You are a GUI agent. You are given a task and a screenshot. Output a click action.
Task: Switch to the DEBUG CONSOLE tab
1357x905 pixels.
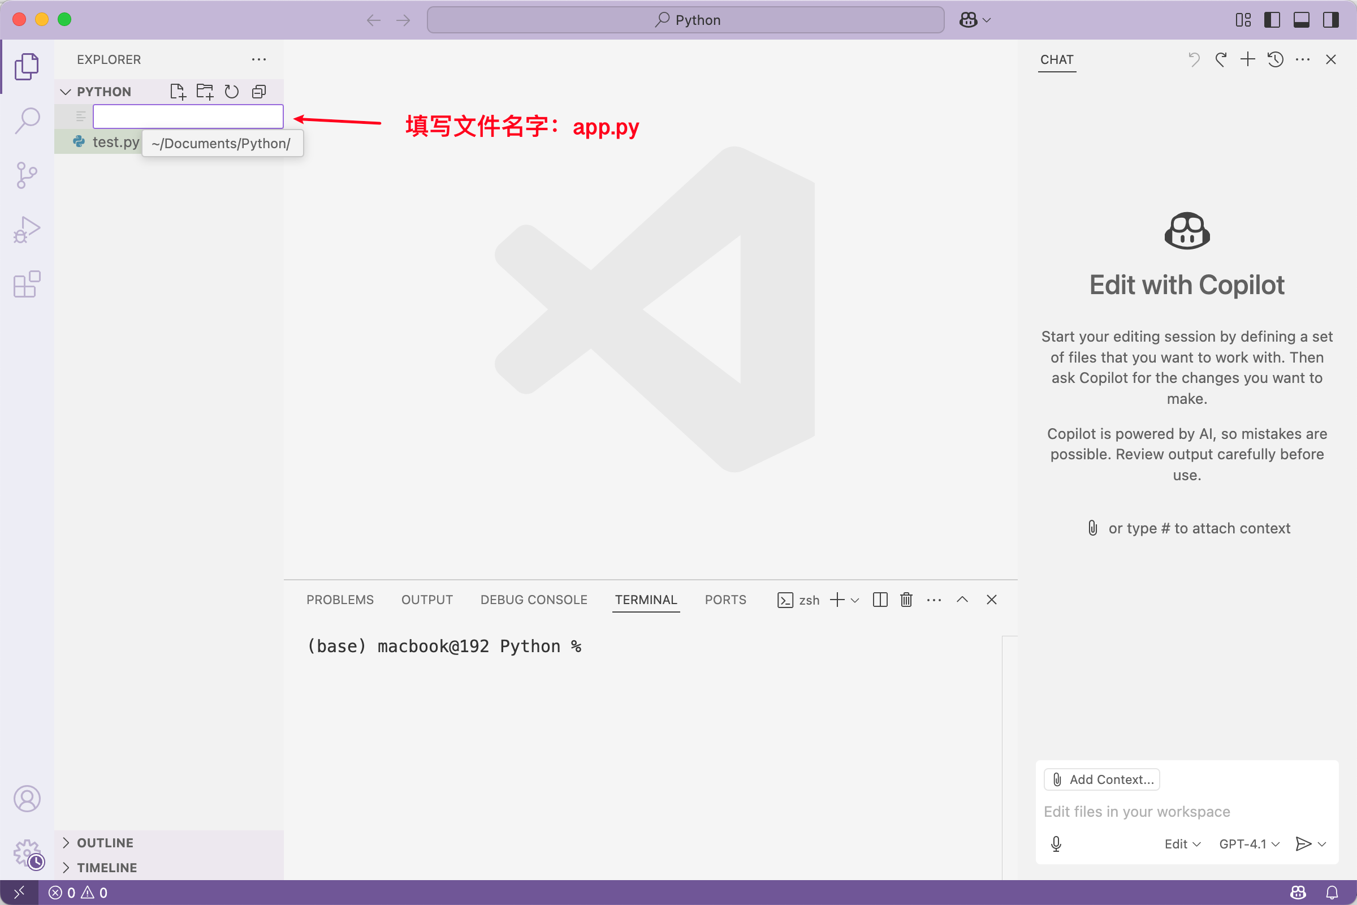click(x=534, y=600)
